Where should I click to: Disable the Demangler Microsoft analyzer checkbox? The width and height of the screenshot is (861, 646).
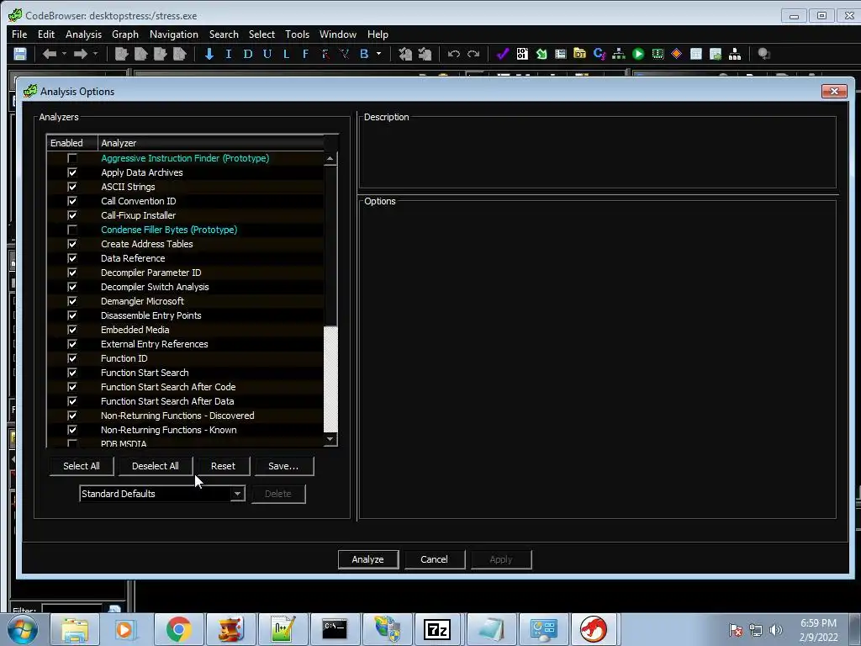(72, 301)
